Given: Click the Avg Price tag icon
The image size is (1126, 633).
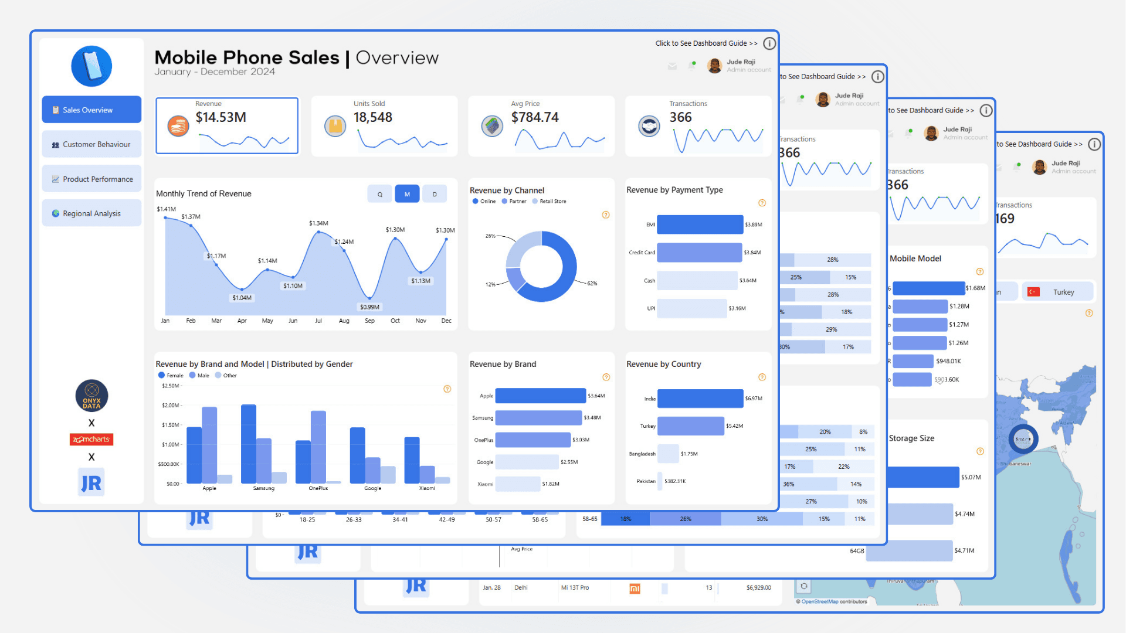Looking at the screenshot, I should click(x=492, y=125).
